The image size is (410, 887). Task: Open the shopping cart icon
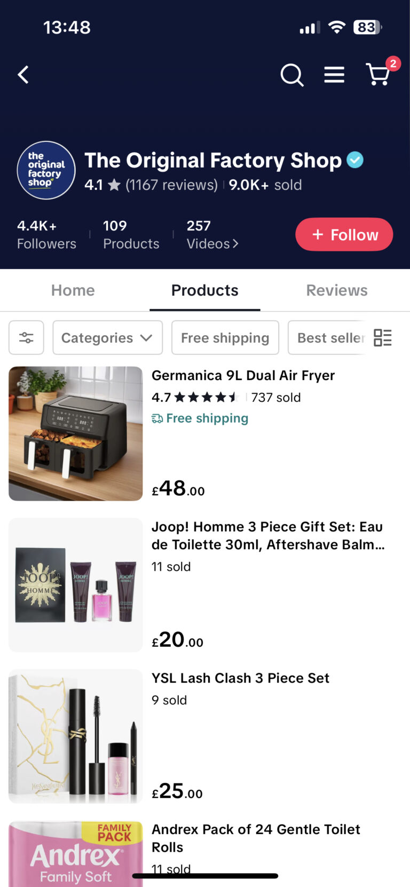[x=378, y=74]
